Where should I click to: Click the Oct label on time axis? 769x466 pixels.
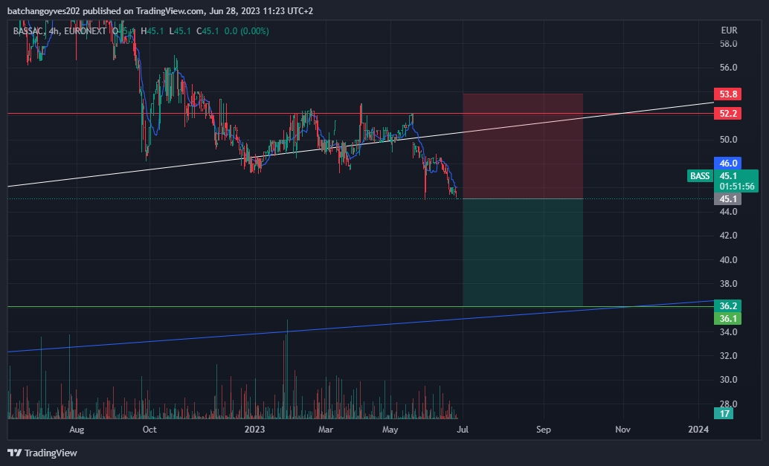pos(149,430)
